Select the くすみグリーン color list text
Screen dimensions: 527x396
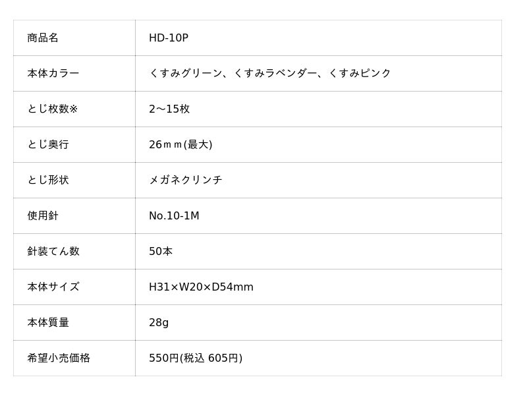[269, 74]
